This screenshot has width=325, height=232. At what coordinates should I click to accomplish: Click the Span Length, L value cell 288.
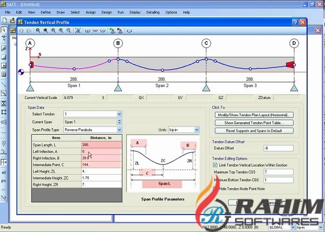pyautogui.click(x=101, y=145)
